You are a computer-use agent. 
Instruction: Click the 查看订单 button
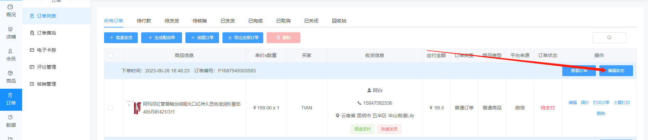coord(579,71)
